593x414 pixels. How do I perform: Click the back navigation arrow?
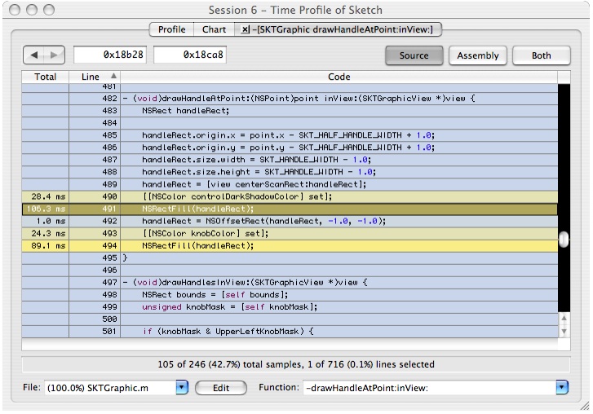pos(34,55)
